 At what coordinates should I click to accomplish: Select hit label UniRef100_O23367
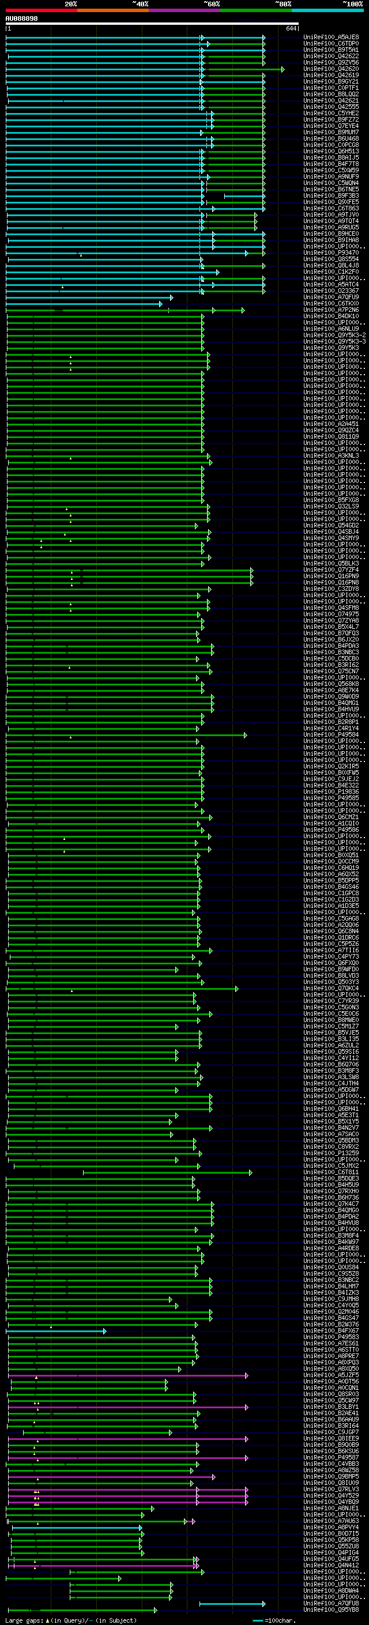coord(331,291)
